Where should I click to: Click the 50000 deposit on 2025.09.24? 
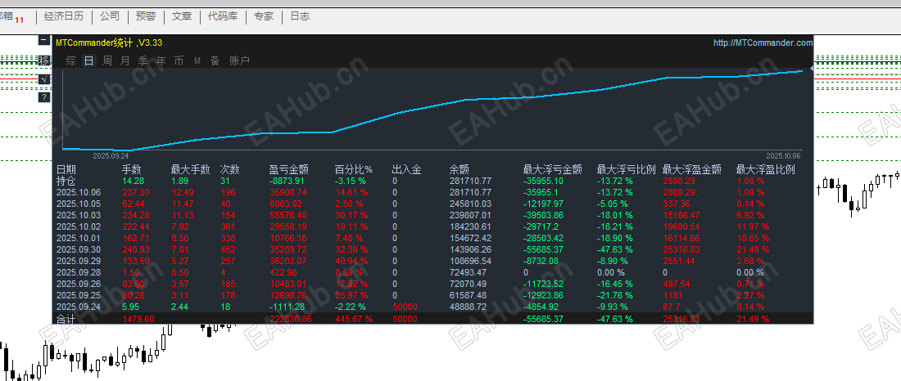click(405, 307)
